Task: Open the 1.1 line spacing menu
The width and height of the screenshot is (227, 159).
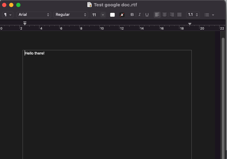Action: [193, 15]
